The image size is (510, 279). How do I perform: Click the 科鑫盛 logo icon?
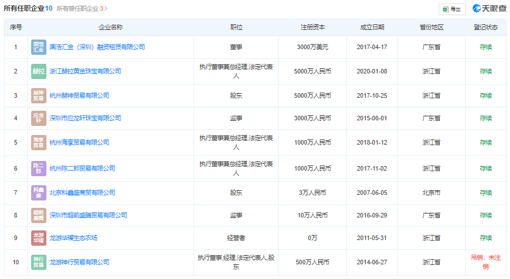tap(38, 193)
